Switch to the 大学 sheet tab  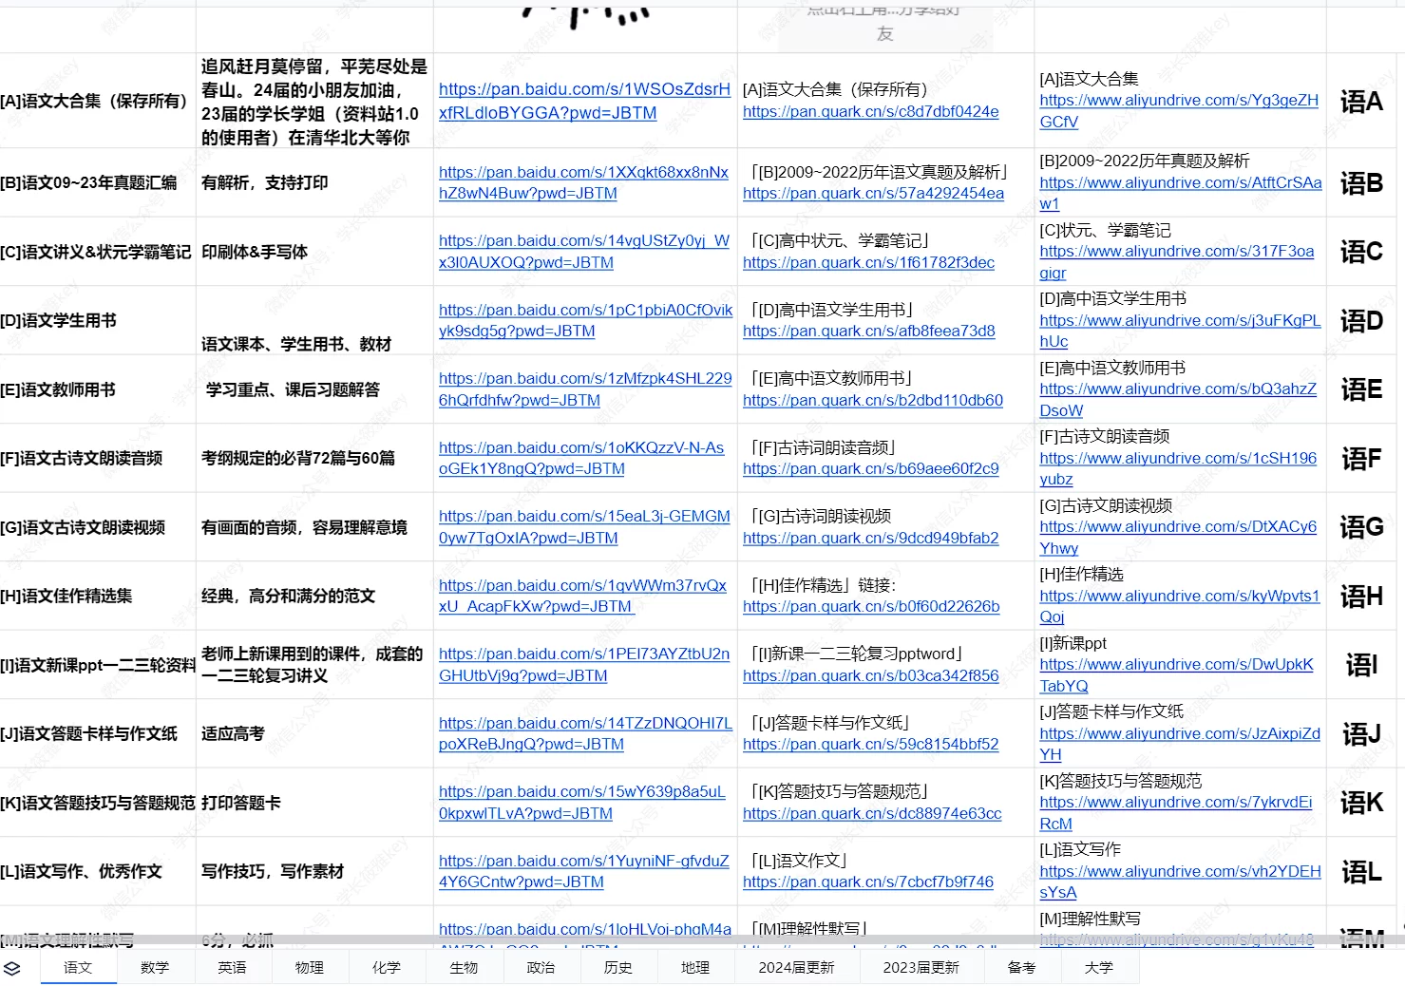pyautogui.click(x=1098, y=968)
